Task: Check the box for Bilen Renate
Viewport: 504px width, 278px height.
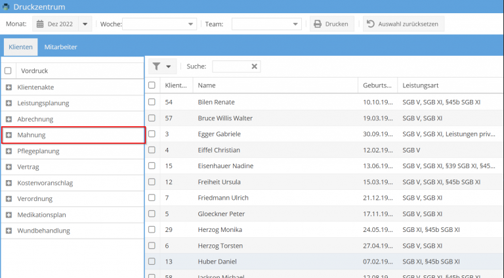Action: tap(152, 102)
